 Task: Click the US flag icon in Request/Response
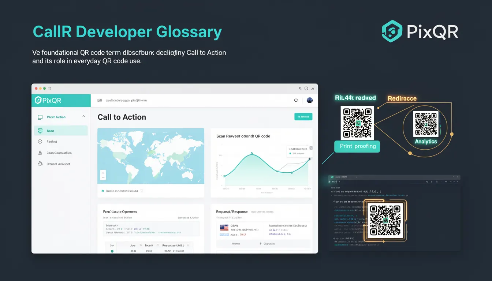(x=224, y=228)
